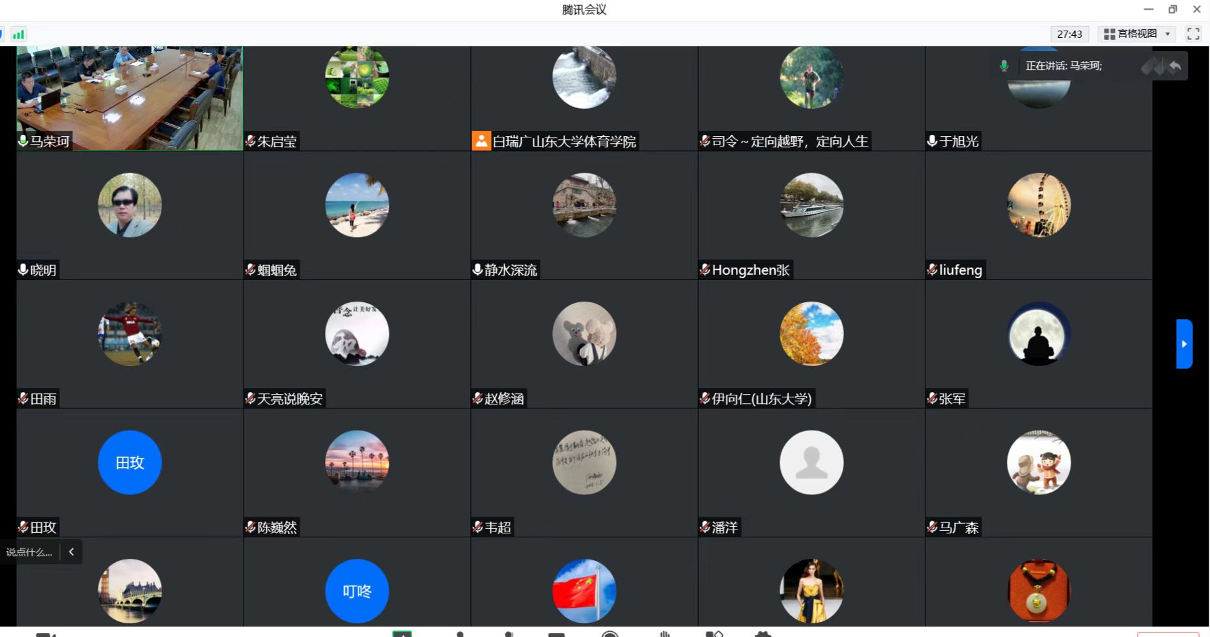Image resolution: width=1210 pixels, height=637 pixels.
Task: Click the camera icon at the bottom-left
Action: pyautogui.click(x=46, y=633)
